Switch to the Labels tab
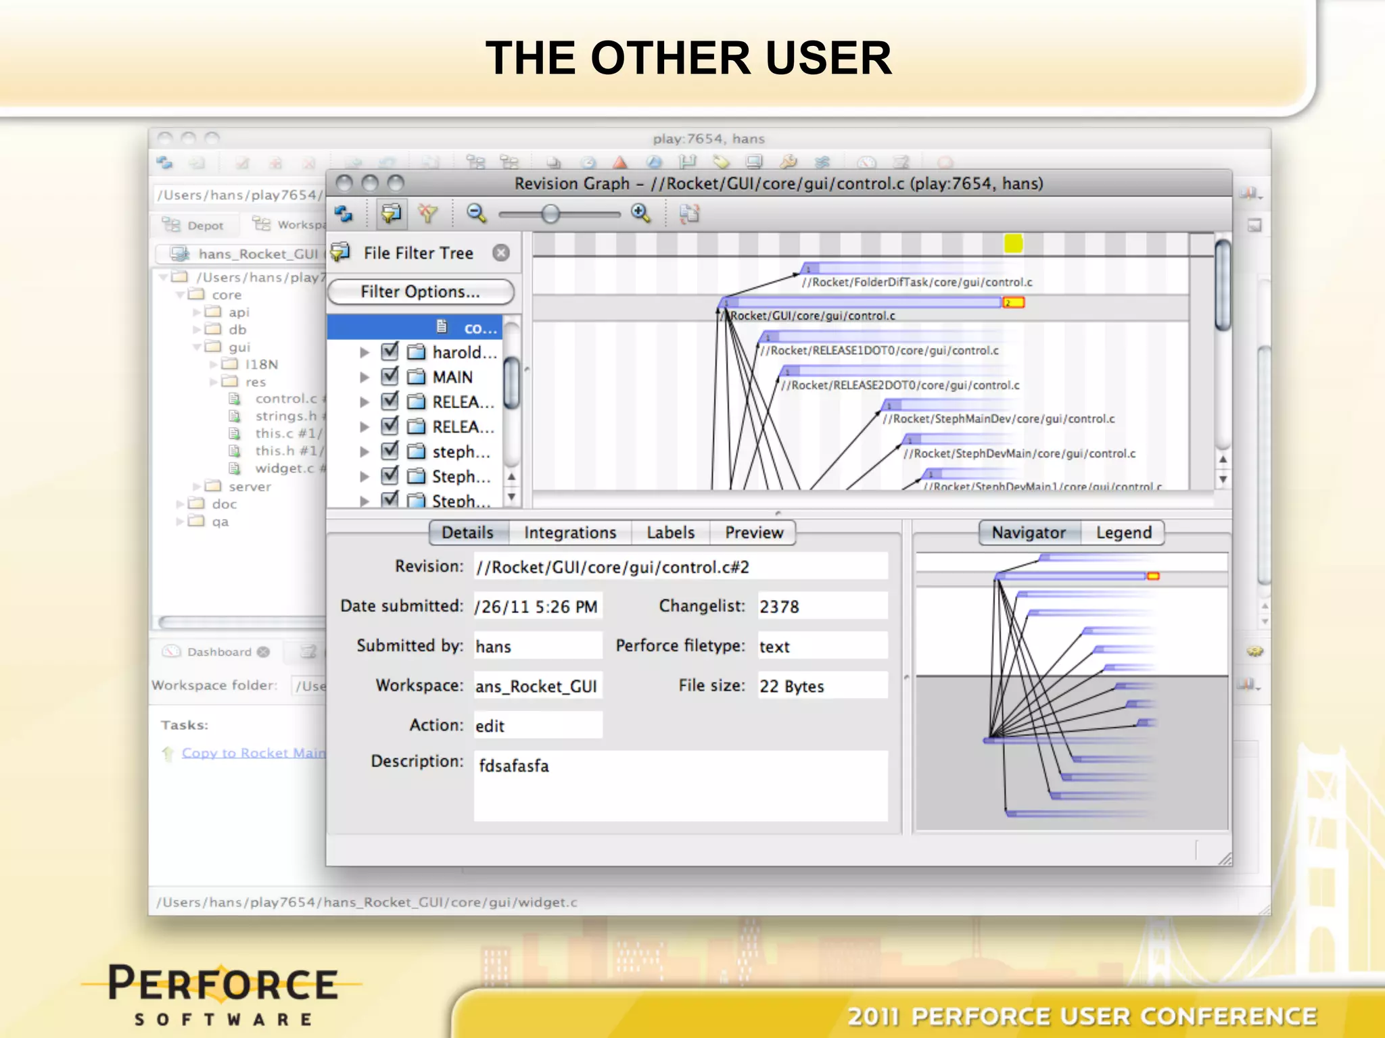Viewport: 1385px width, 1038px height. 670,533
